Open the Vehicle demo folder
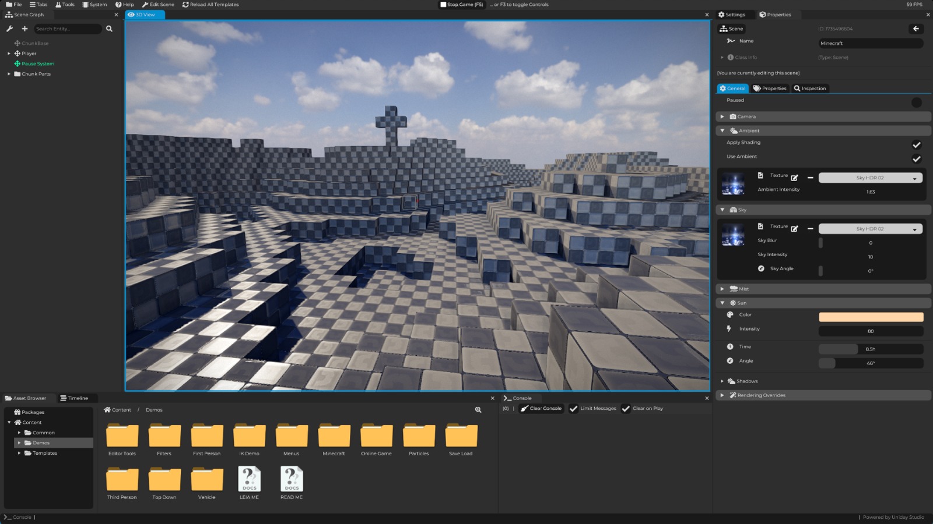 207,483
